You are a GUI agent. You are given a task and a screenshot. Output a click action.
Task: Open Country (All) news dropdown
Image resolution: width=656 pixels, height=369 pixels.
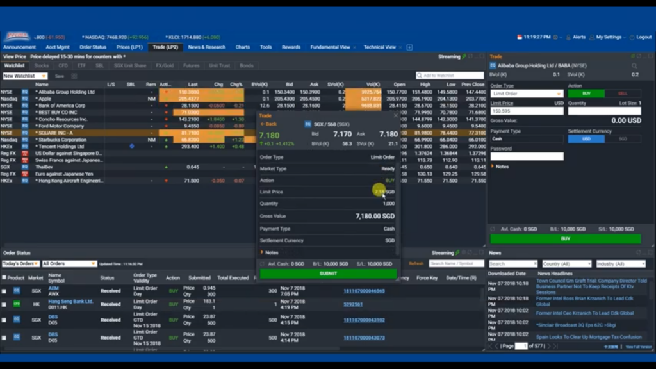[x=566, y=264]
